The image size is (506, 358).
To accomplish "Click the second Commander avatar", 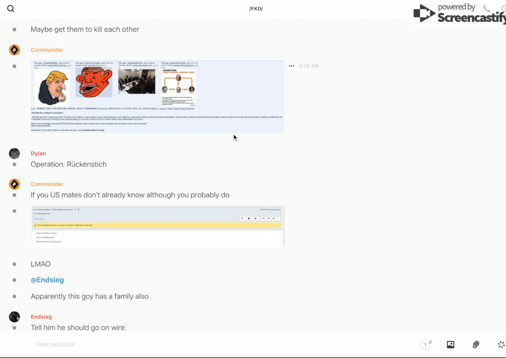I will coord(14,184).
